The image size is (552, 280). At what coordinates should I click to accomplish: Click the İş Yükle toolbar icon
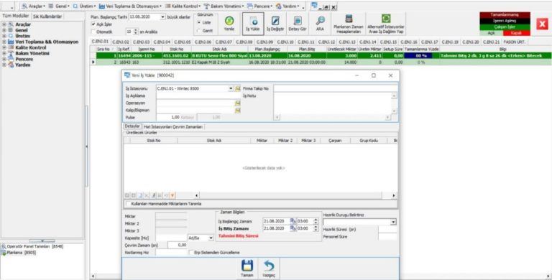[x=253, y=22]
